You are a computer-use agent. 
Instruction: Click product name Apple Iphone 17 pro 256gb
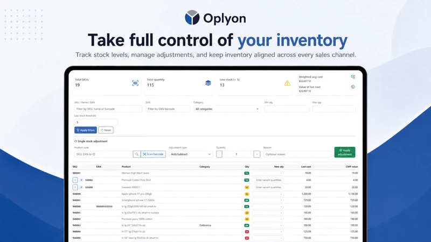coord(137,194)
